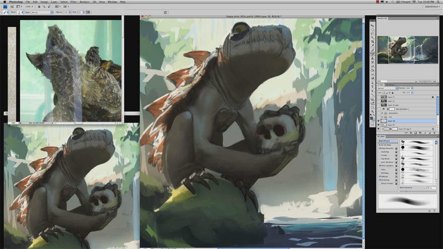Open the Window menu

(112, 2)
